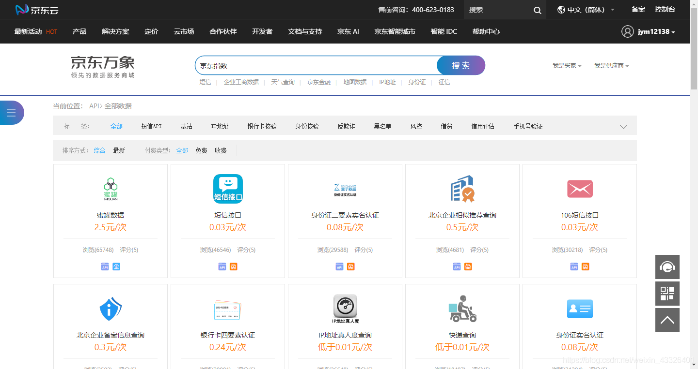This screenshot has height=369, width=698.
Task: Click into the 京东指数 search field
Action: point(316,65)
